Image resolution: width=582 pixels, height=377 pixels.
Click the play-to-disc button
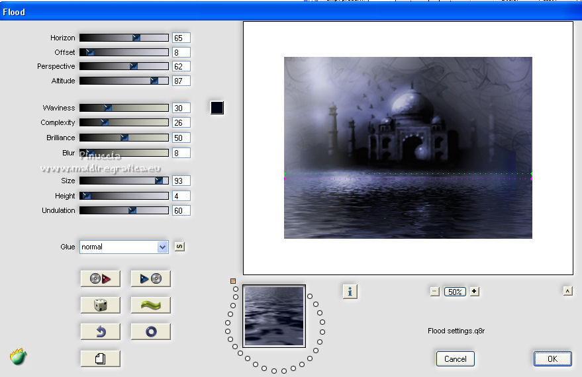[x=151, y=278]
